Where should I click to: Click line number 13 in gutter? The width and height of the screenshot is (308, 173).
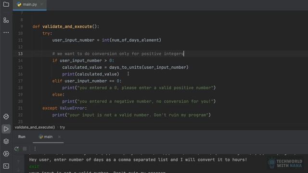[x=20, y=54]
